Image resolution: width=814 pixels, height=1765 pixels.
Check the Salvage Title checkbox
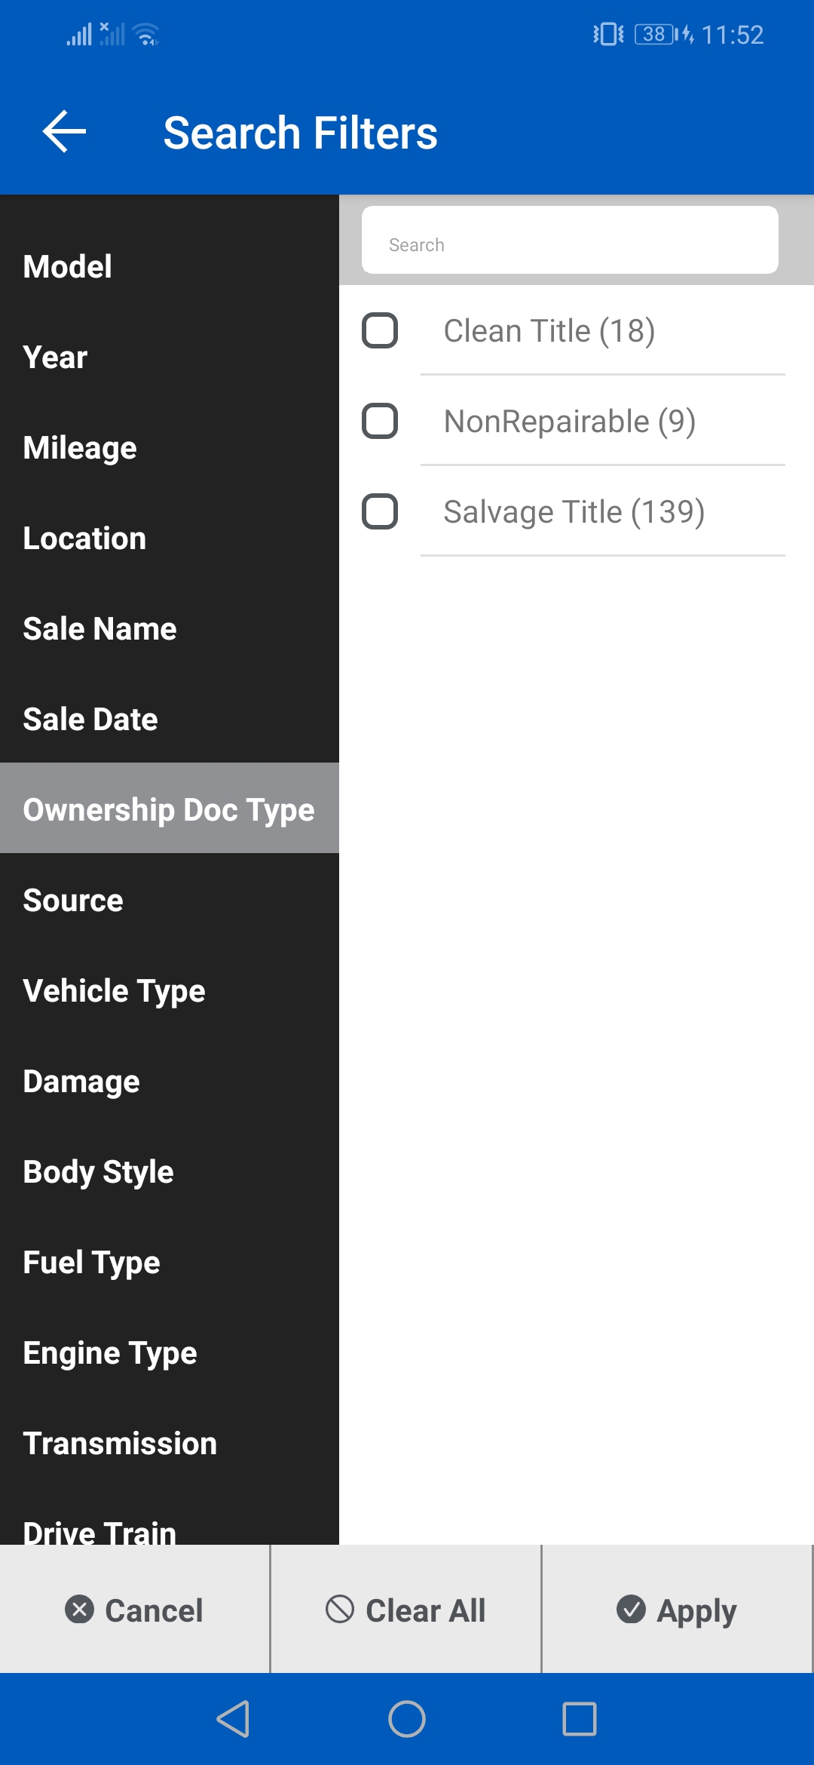click(x=380, y=511)
